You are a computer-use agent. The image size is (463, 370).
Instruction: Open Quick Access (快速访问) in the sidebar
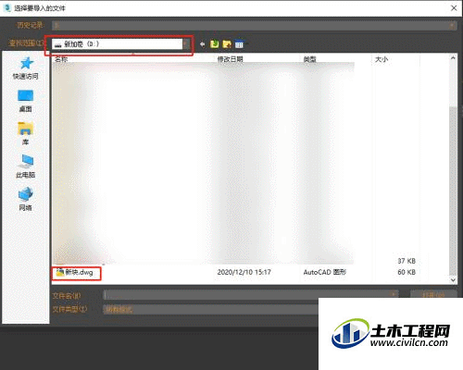26,68
